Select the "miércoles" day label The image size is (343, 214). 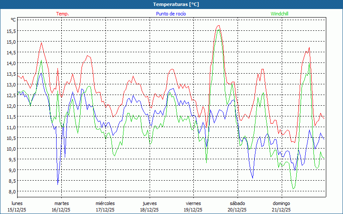[105, 203]
